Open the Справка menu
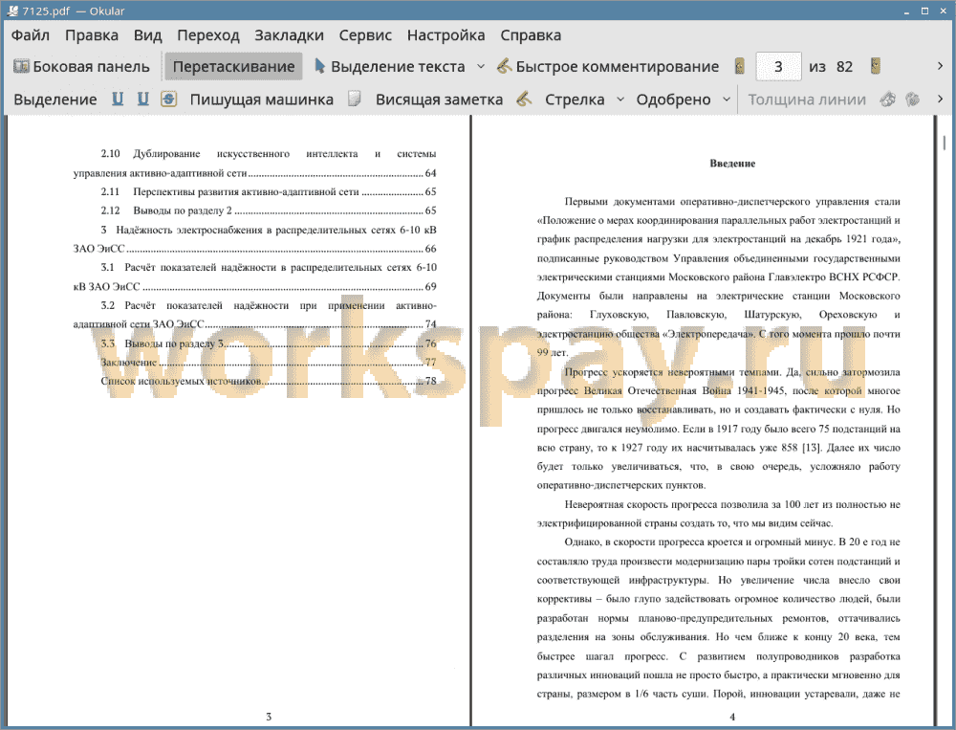Screen dimensions: 956x730 pyautogui.click(x=531, y=35)
